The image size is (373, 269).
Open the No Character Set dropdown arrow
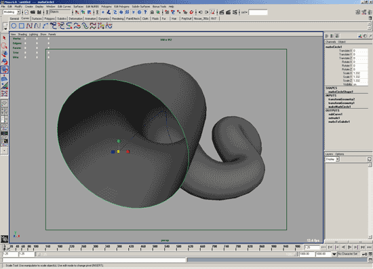point(334,254)
